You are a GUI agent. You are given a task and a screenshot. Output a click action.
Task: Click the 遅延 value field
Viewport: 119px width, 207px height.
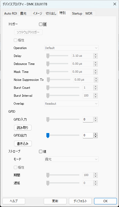point(88,183)
